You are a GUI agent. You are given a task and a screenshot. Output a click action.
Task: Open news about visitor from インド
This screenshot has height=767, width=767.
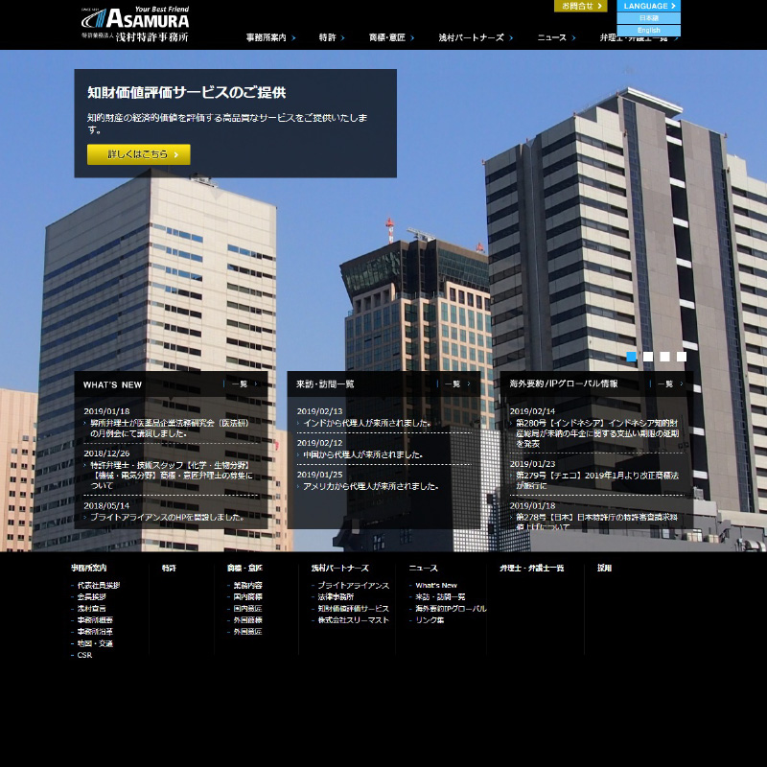click(366, 423)
